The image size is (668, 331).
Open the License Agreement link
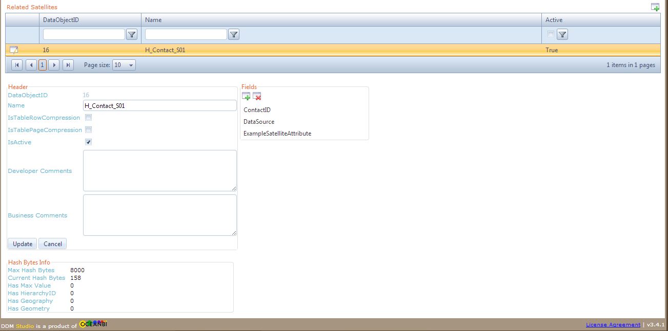[x=613, y=324]
